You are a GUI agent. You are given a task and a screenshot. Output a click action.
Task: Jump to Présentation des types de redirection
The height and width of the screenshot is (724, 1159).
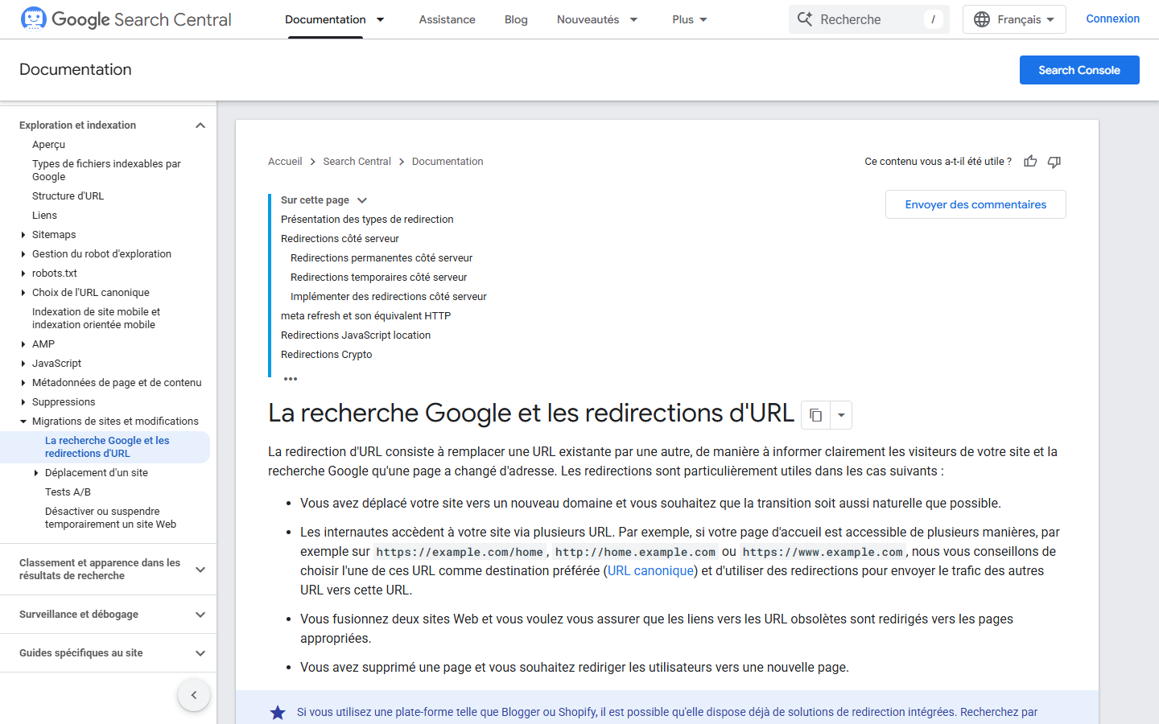(367, 220)
